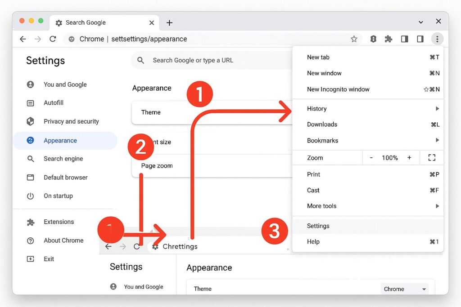Close the Search Google tab

152,22
